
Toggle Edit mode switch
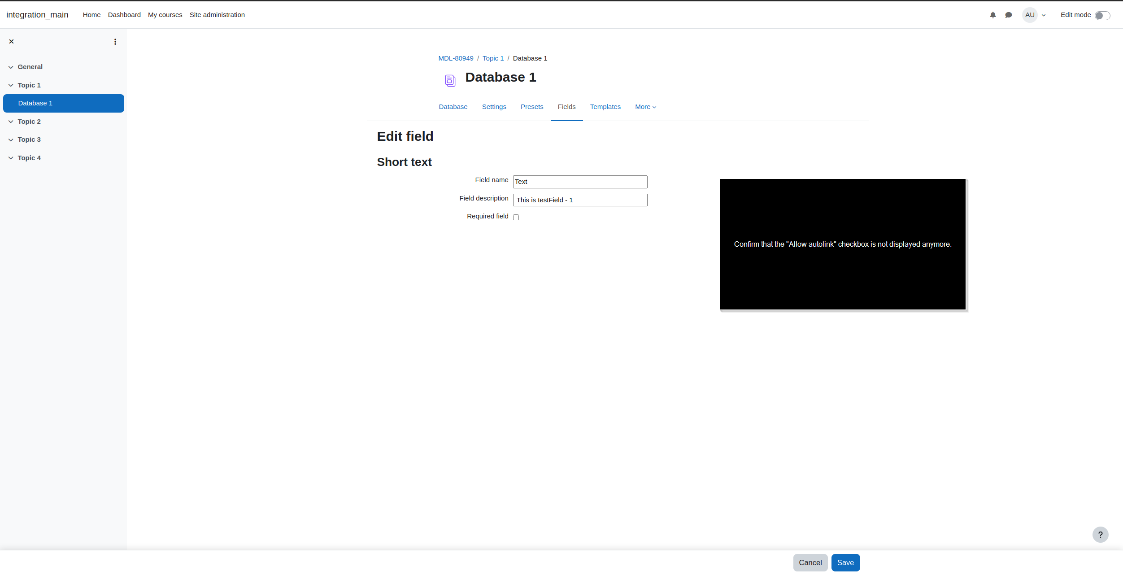pos(1102,15)
